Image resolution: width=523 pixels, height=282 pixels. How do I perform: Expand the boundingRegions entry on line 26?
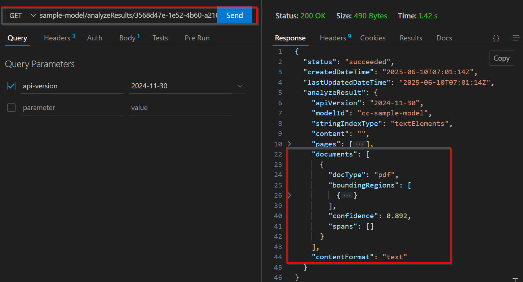[x=289, y=195]
